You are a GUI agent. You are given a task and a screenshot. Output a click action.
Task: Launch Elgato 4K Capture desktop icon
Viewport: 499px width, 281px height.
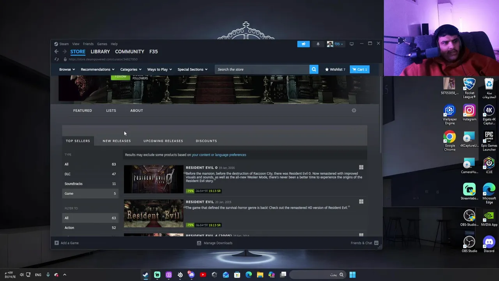point(489,115)
